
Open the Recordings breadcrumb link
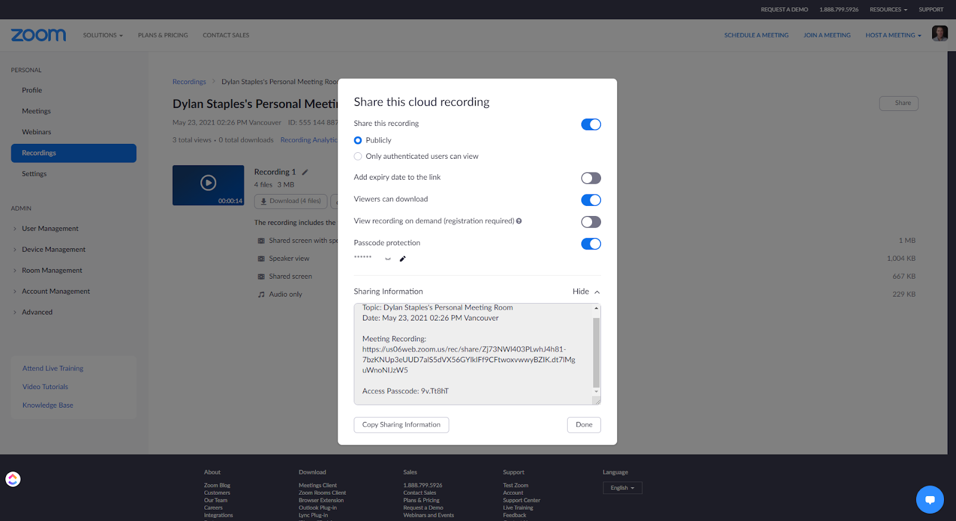pos(189,82)
